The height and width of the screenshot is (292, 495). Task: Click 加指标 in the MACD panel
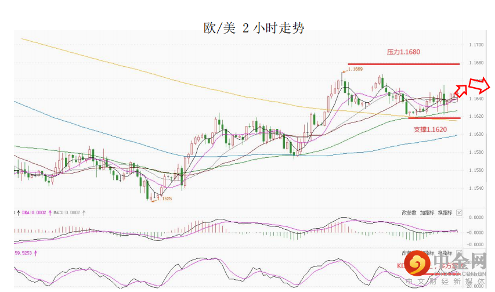tap(427, 213)
